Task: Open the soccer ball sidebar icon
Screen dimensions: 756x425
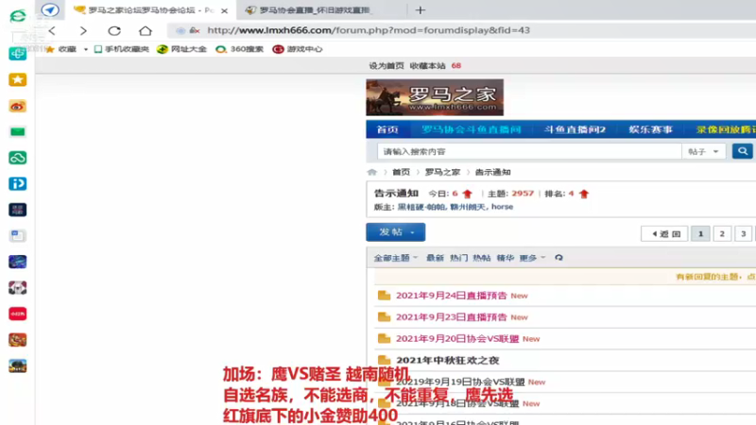Action: 18,288
